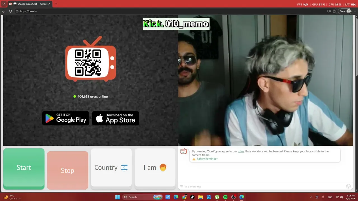Close the OmeTV Video Chat tab
358x201 pixels.
tap(49, 4)
